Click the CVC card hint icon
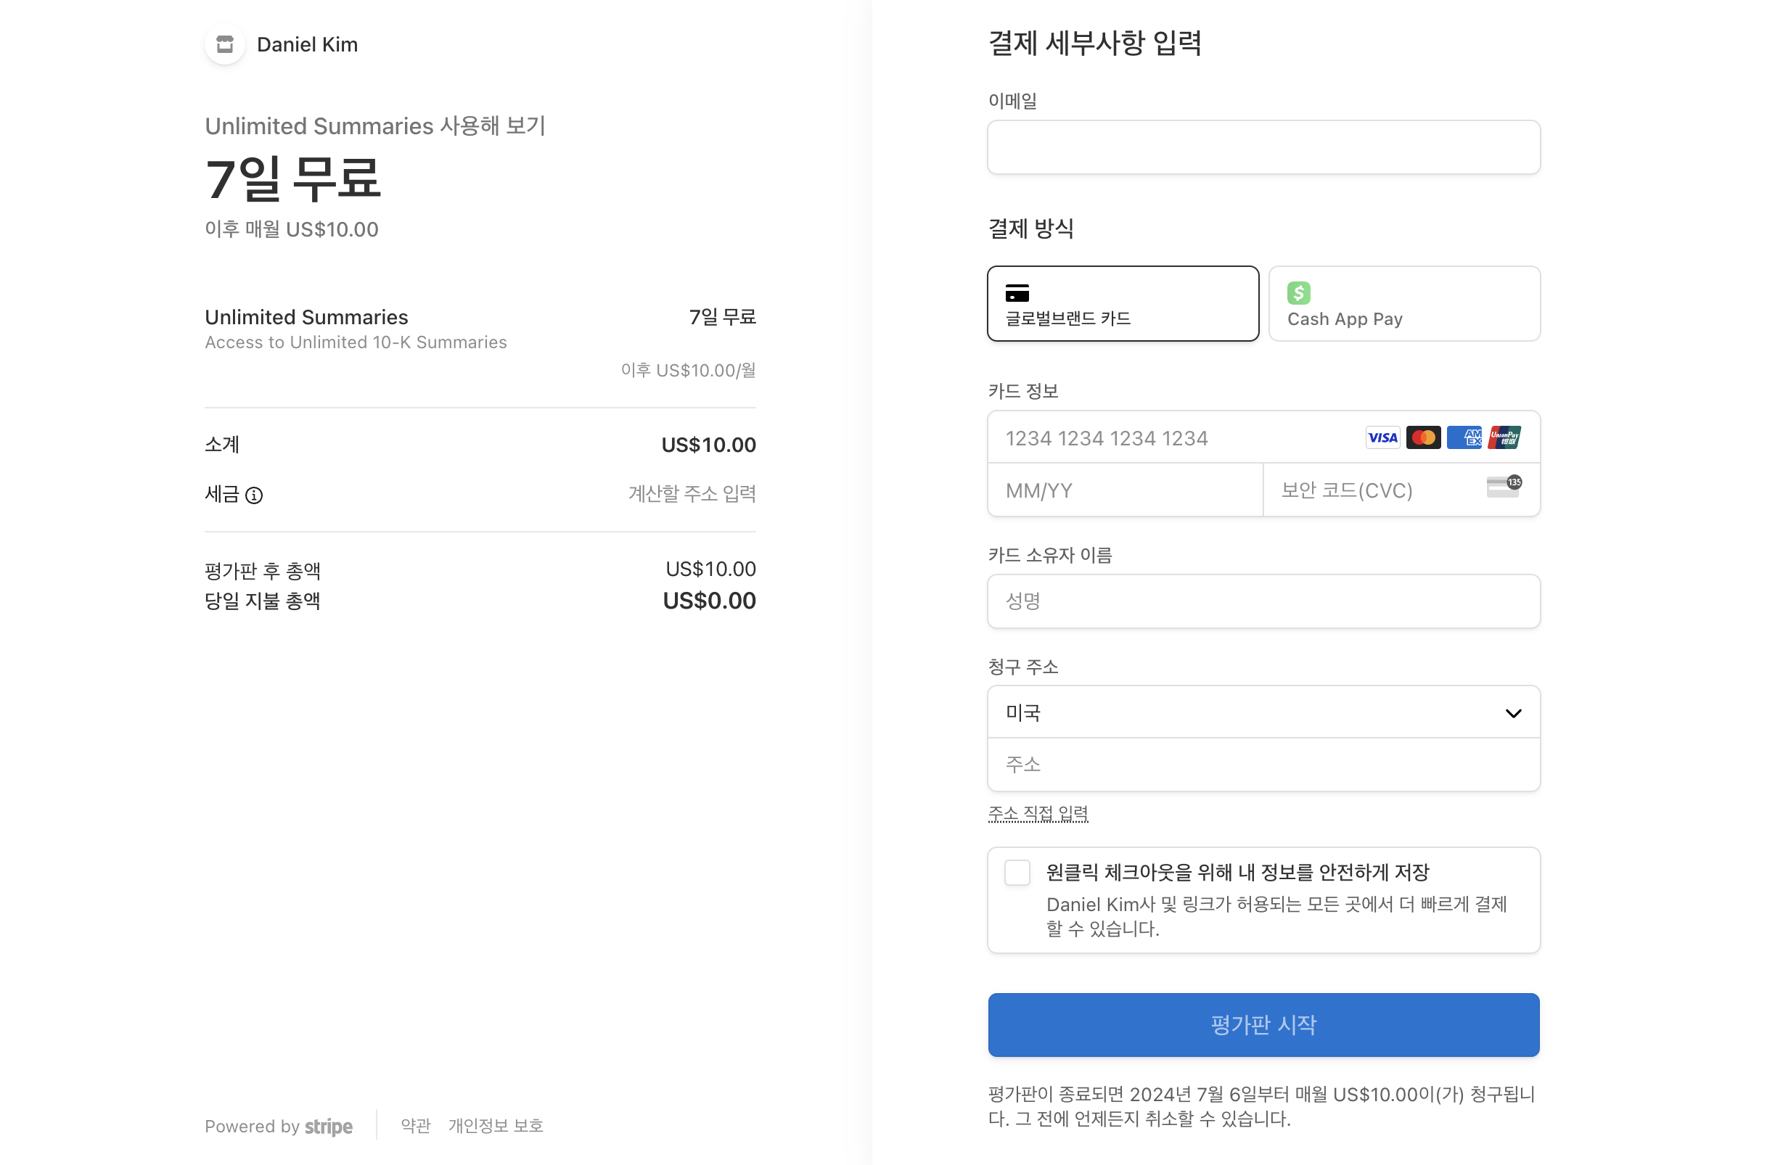The image size is (1775, 1165). [1503, 487]
